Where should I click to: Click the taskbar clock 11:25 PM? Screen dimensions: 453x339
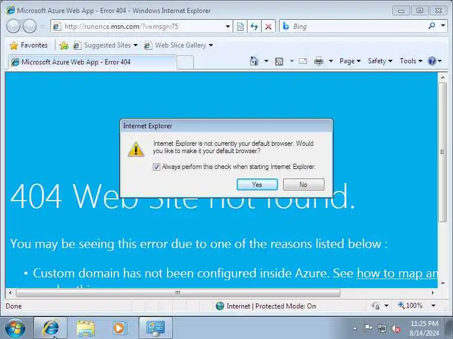click(424, 323)
